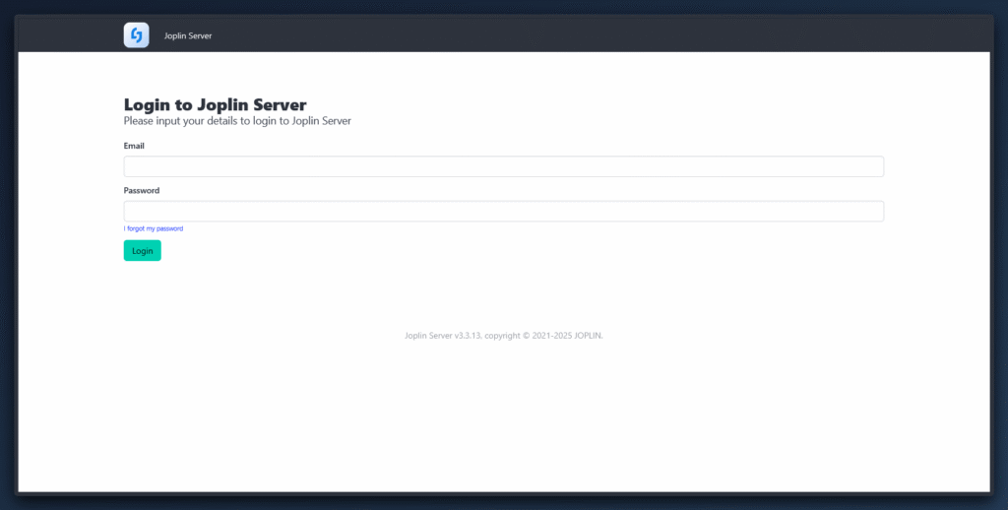Open the 'I forgot my password' link
The image size is (1008, 510).
(x=154, y=228)
